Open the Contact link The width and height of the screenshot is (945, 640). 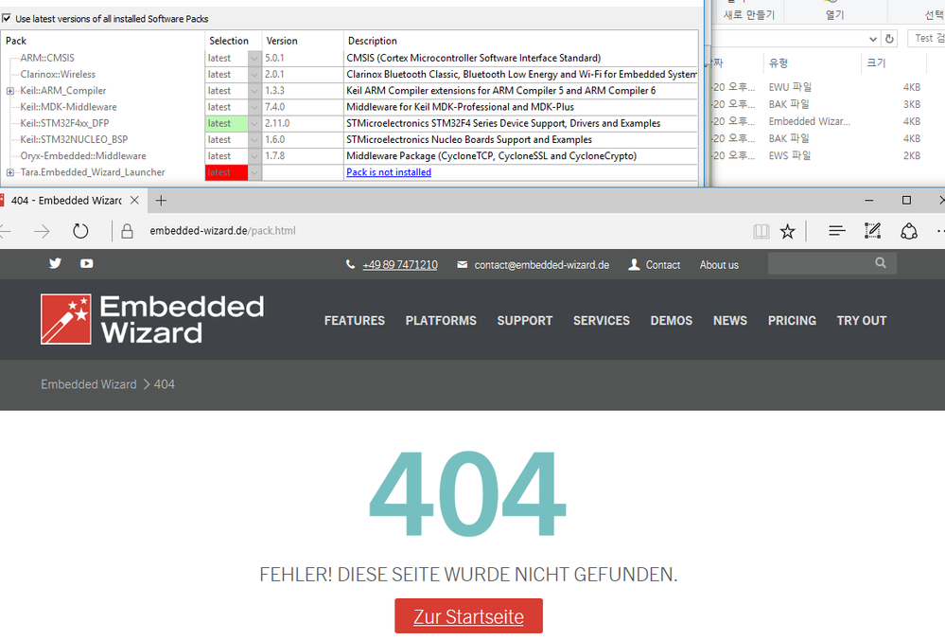[663, 265]
